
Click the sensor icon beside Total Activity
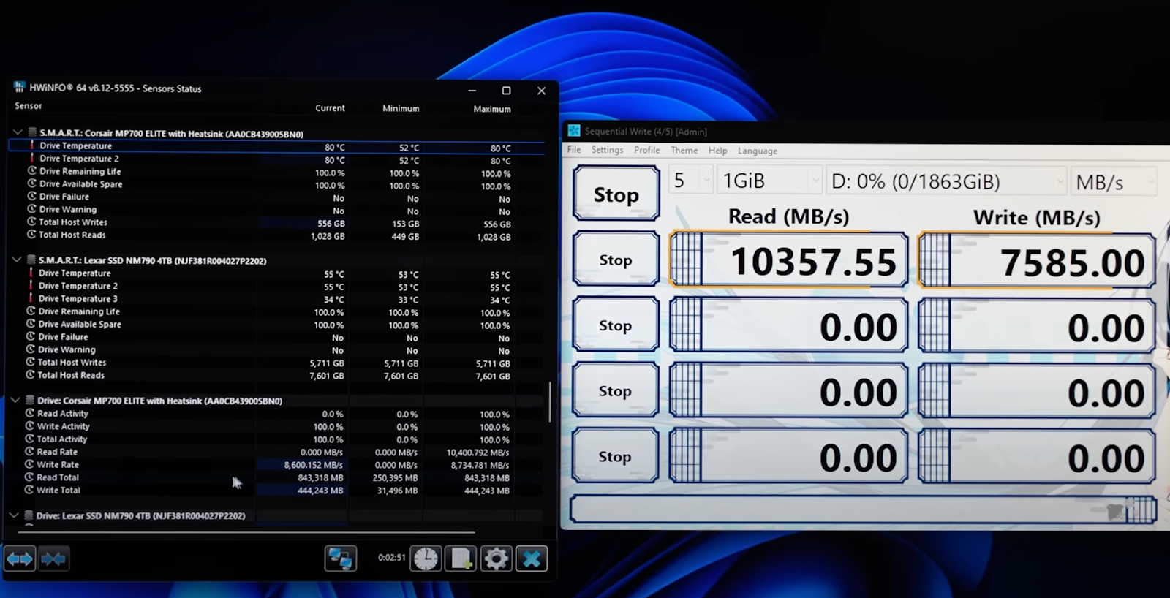[30, 439]
